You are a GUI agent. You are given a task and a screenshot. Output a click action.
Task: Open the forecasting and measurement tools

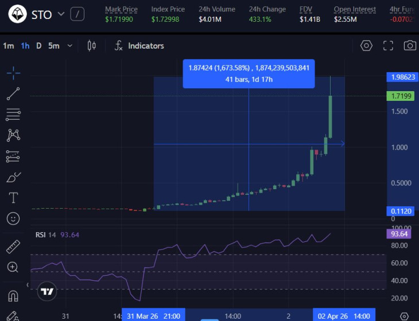[13, 156]
